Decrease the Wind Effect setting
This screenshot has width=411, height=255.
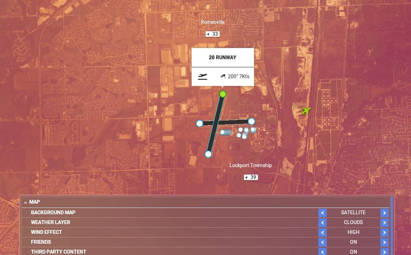click(323, 232)
